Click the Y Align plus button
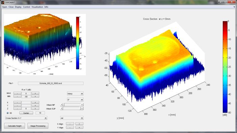The image size is (237, 133). pos(79,128)
